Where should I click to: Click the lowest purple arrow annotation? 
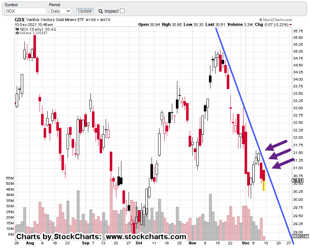[283, 164]
